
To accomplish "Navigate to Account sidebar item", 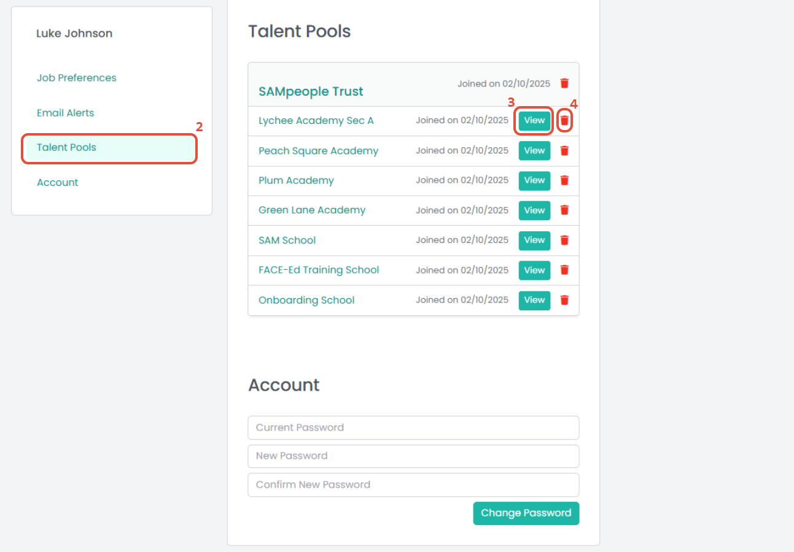I will pyautogui.click(x=58, y=182).
